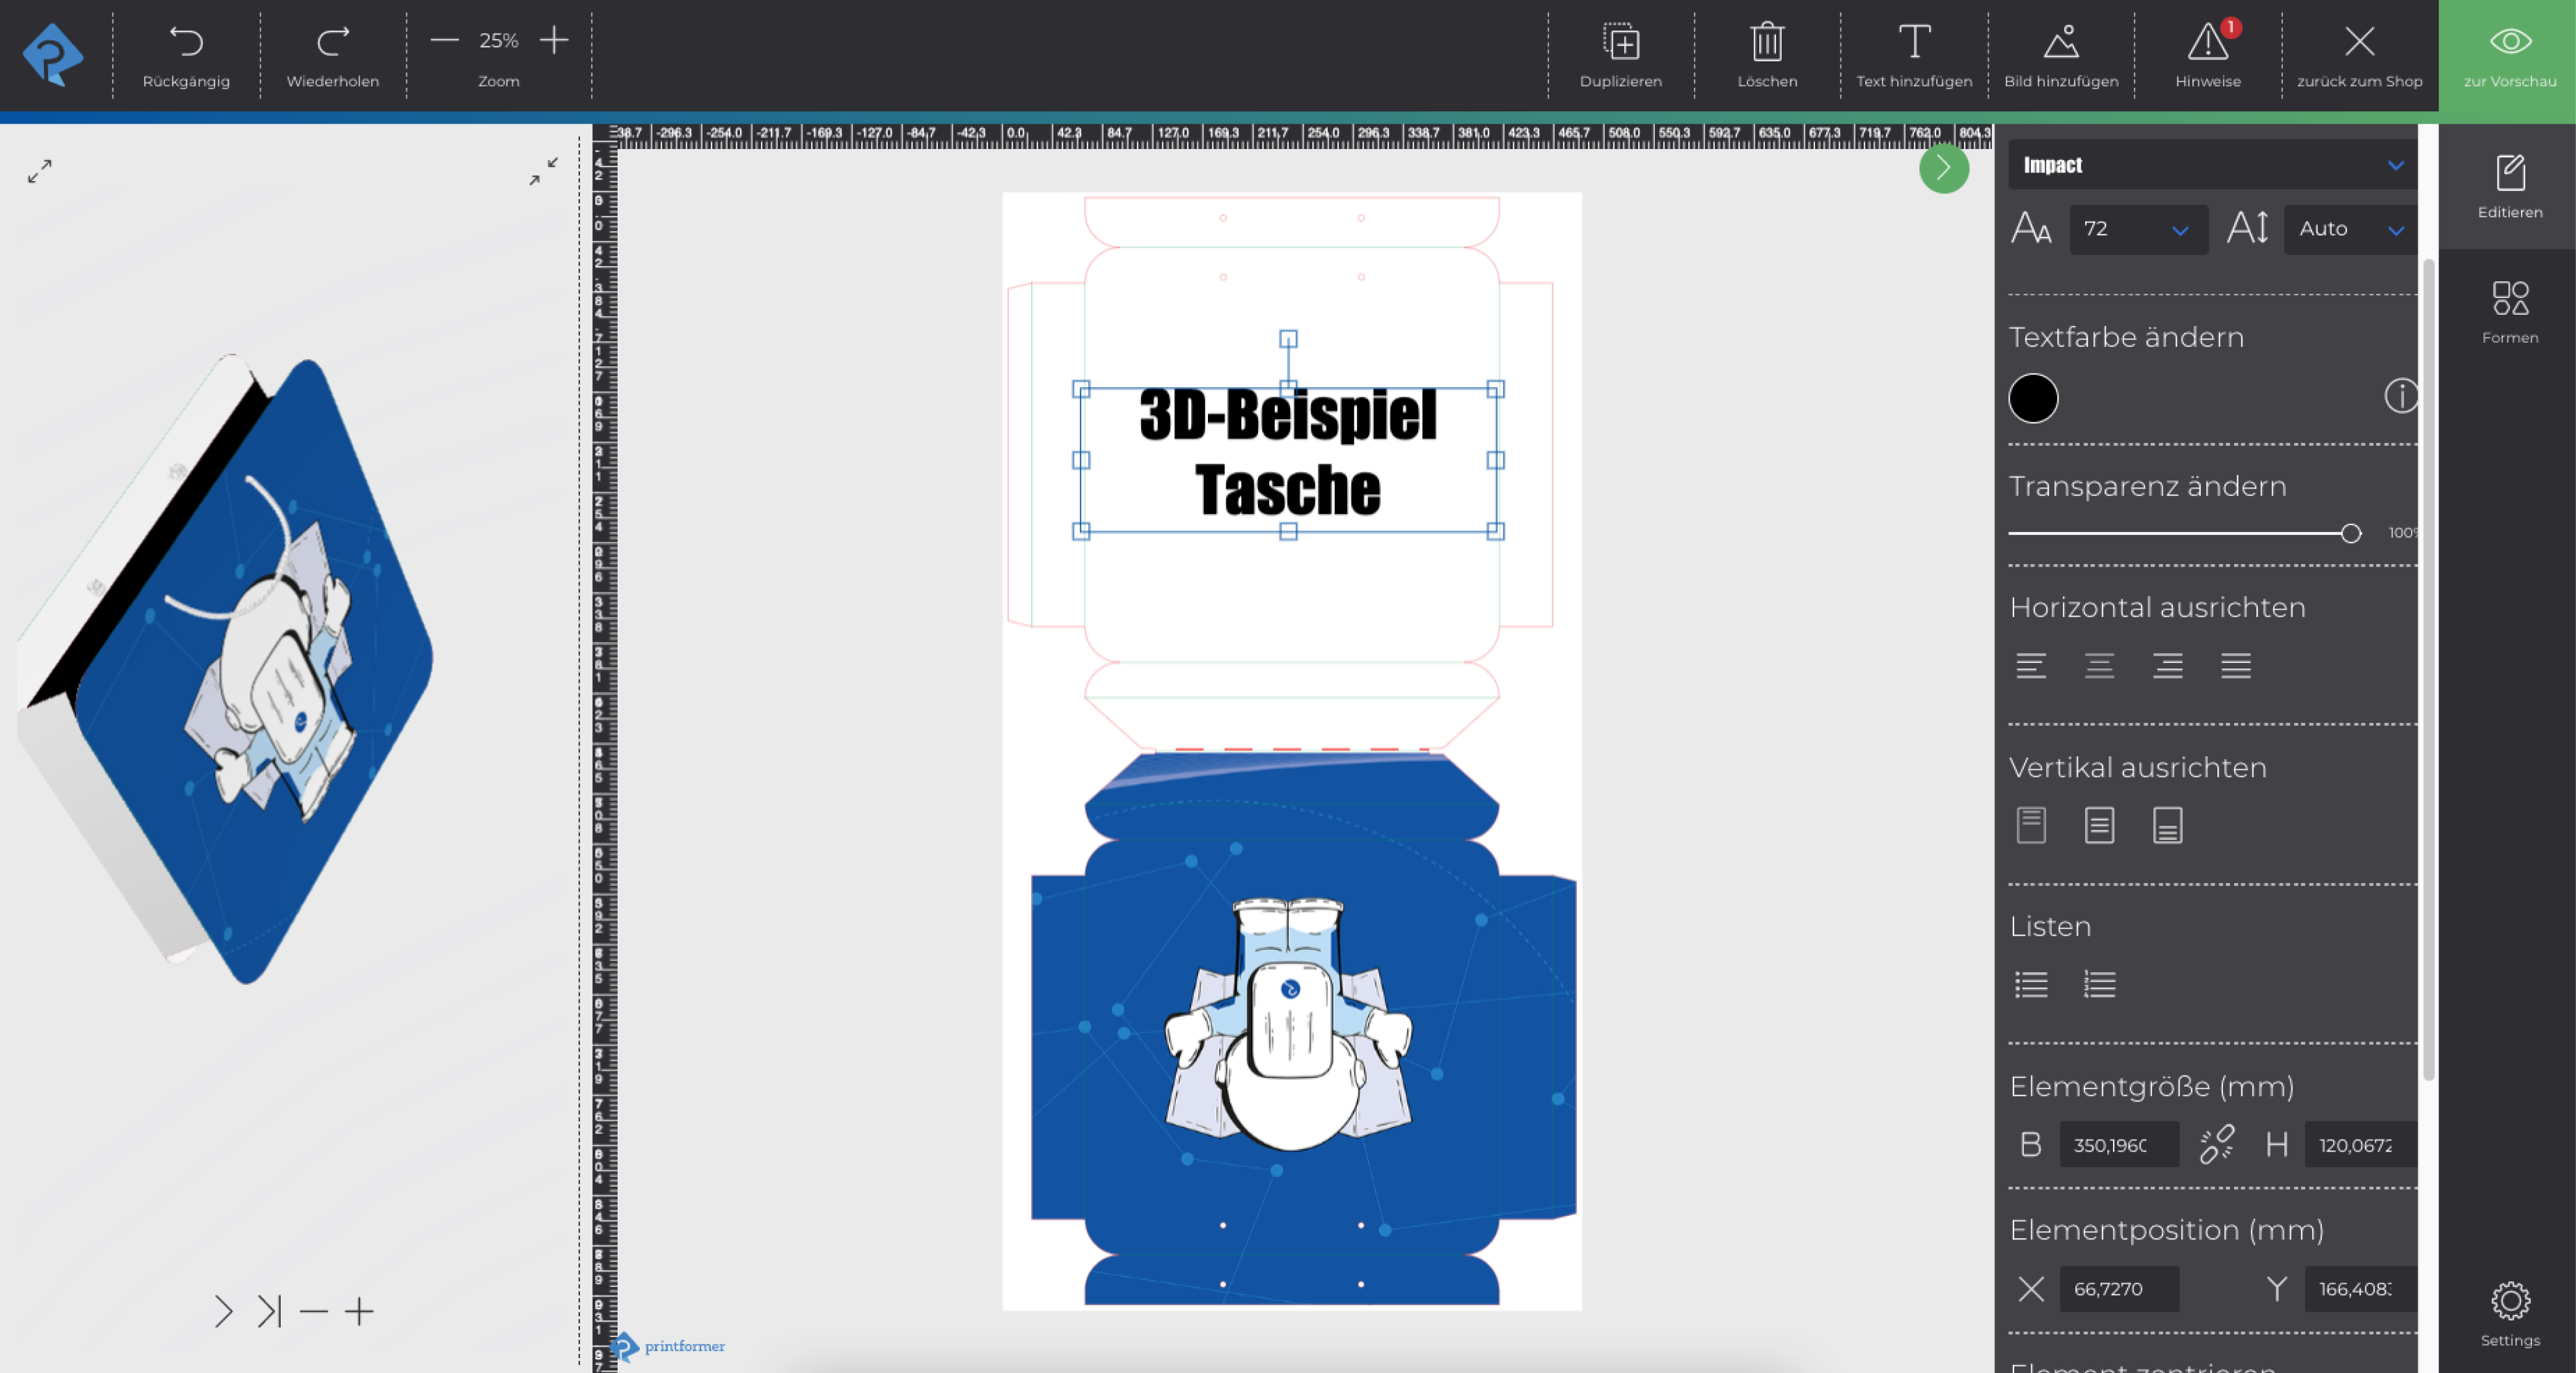Click the Duplizieren icon
Screen dimensions: 2576x1373
tap(1620, 42)
